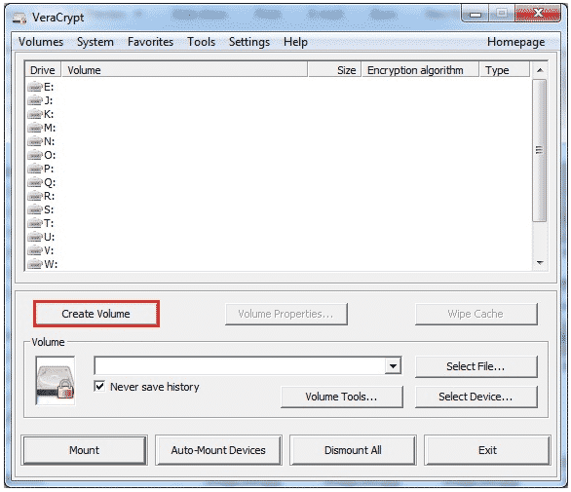Click the S: drive icon
Screen dimensions: 571x492
coord(35,209)
